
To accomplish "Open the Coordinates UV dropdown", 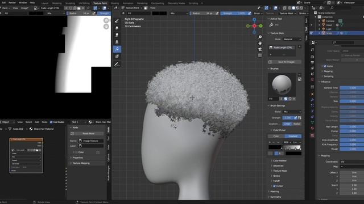I will (352, 161).
